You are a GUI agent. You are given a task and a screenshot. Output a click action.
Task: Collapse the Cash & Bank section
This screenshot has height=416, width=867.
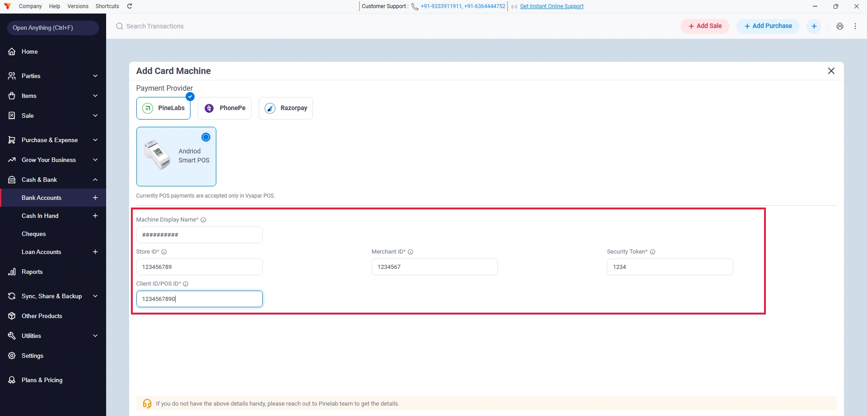53,180
